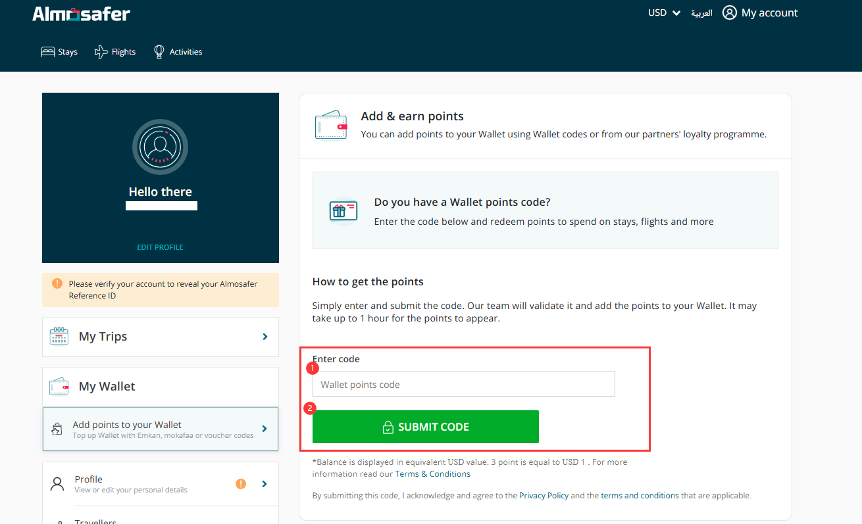The width and height of the screenshot is (862, 524).
Task: Click the EDIT PROFILE link
Action: pos(160,247)
